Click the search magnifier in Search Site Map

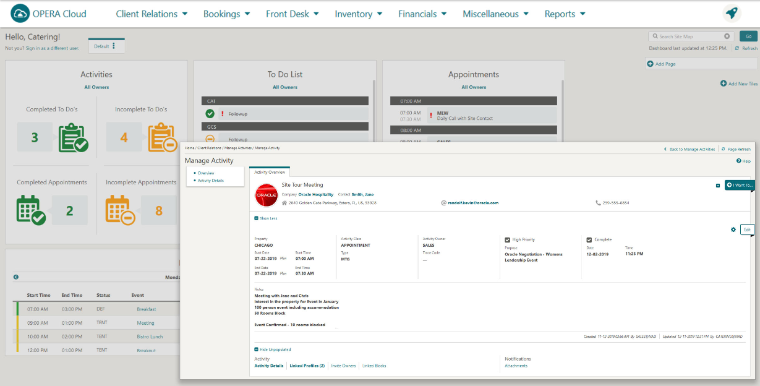[655, 36]
